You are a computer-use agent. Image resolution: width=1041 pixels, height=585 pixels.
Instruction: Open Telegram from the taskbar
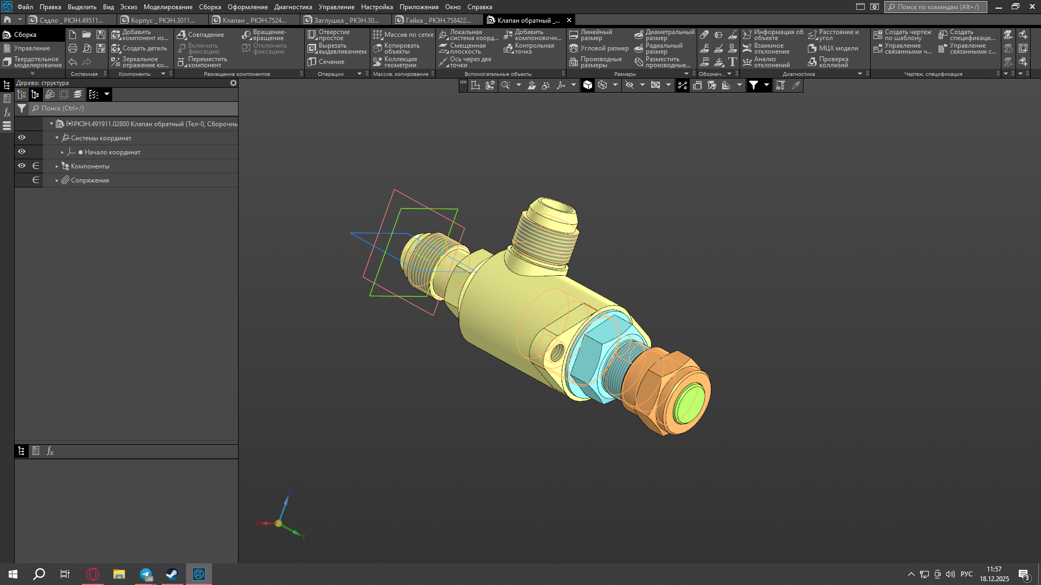[x=146, y=574]
